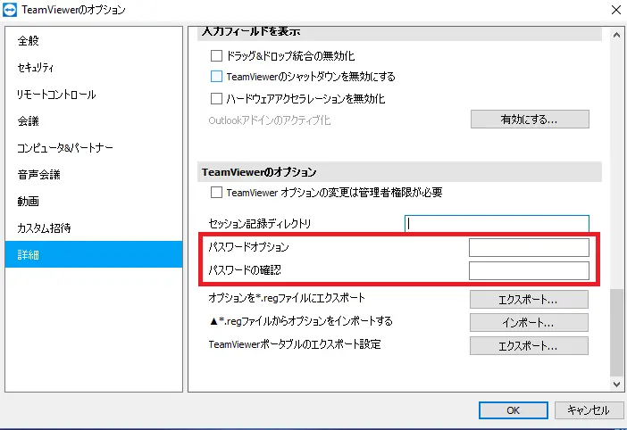Click the TeamViewer logo icon in title bar
Screen dimensions: 627x430
(x=10, y=10)
